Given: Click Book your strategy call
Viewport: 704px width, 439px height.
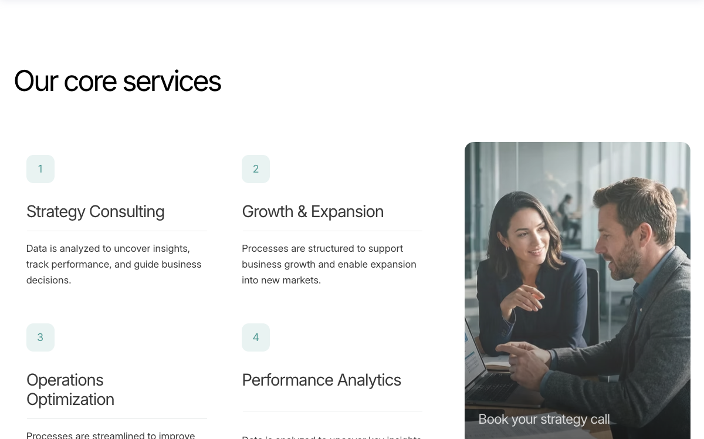Looking at the screenshot, I should point(544,419).
